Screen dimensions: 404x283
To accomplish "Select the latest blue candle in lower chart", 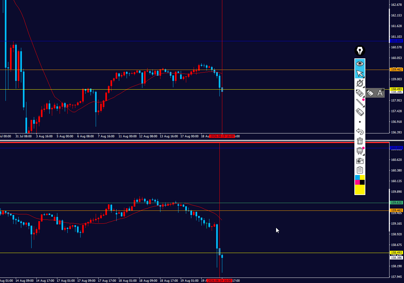I will (222, 256).
